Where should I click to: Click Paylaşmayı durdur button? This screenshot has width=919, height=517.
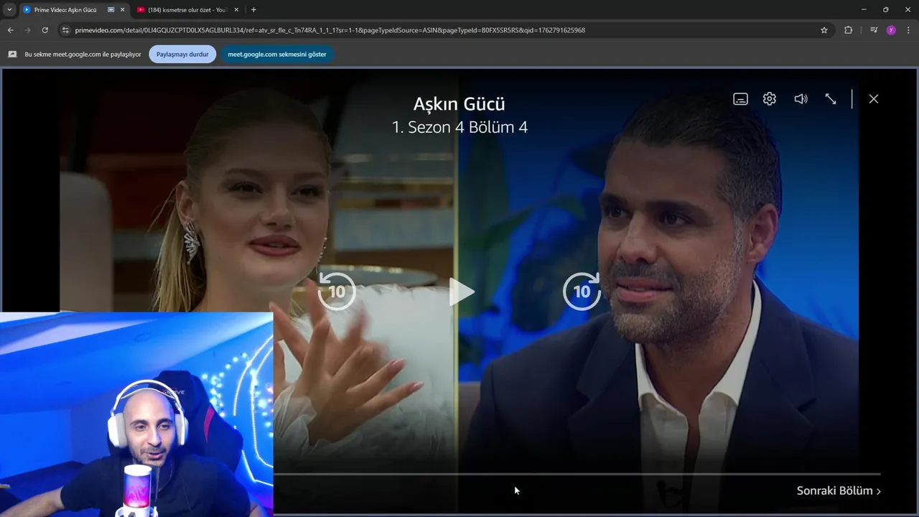point(182,54)
